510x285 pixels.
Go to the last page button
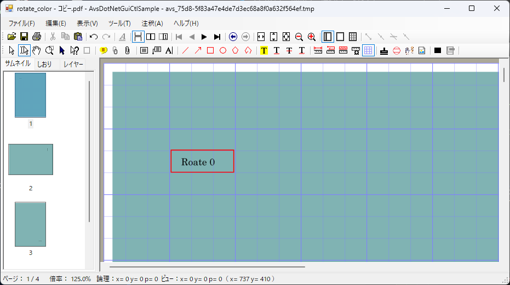click(x=217, y=37)
